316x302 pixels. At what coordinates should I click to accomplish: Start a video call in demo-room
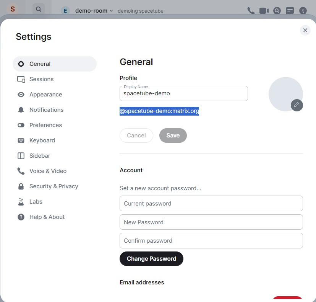click(x=264, y=10)
